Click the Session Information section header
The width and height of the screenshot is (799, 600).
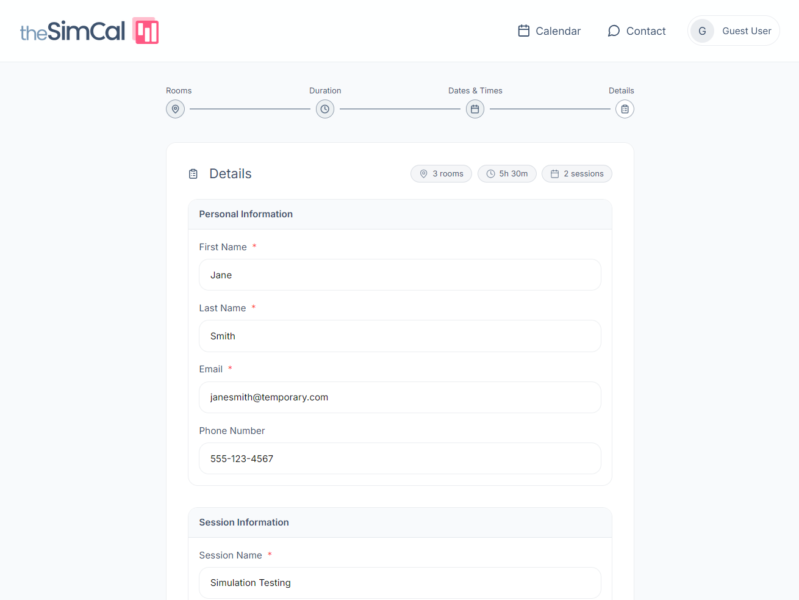click(400, 522)
